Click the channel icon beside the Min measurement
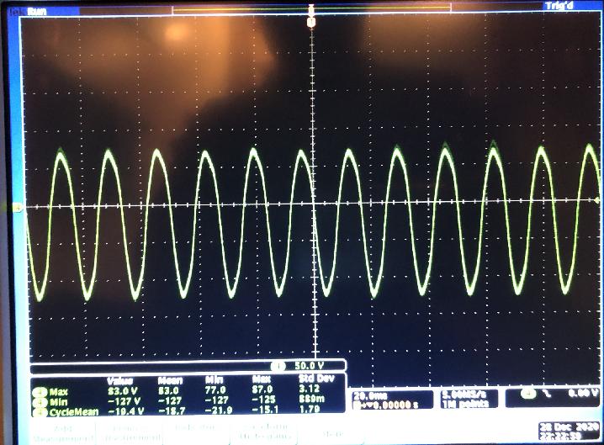604x445 pixels. 40,402
